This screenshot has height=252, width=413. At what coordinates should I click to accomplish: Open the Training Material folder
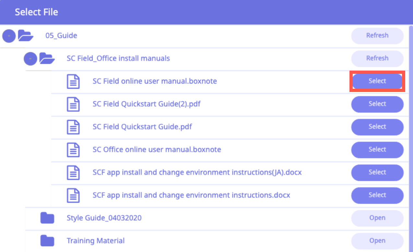(377, 241)
